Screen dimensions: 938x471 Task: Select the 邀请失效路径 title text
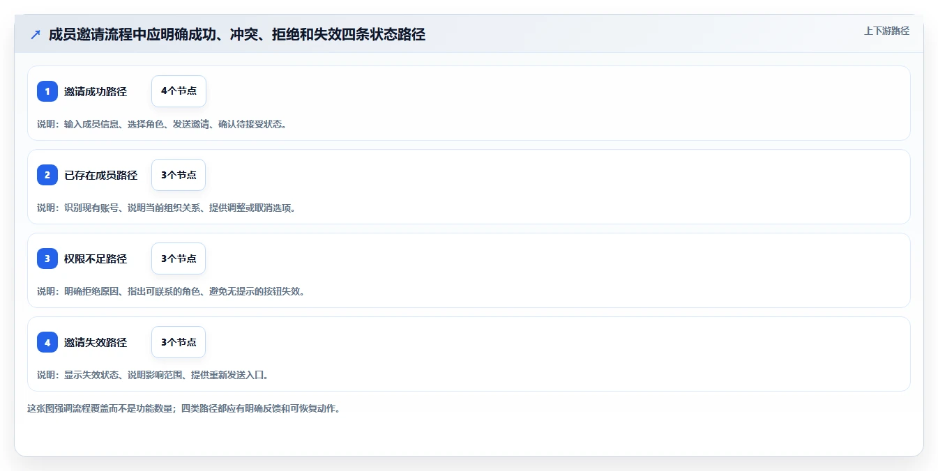click(x=96, y=342)
